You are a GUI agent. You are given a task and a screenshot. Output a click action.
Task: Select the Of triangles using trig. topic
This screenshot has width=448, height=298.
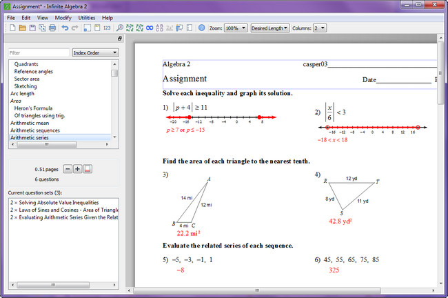pos(40,115)
